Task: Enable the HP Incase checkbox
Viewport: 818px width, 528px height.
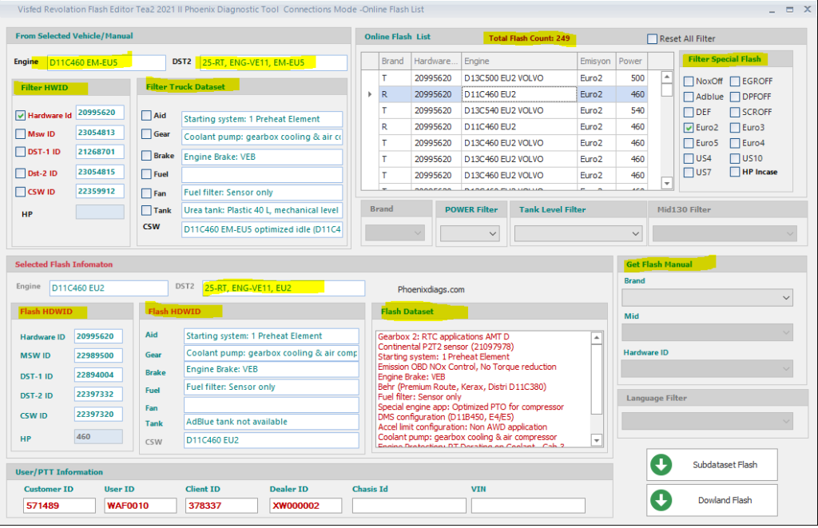Action: click(x=735, y=173)
